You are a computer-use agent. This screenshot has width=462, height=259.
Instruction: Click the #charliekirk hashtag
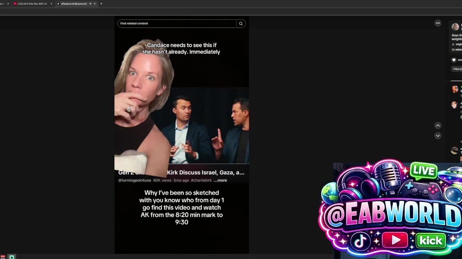[x=201, y=180]
